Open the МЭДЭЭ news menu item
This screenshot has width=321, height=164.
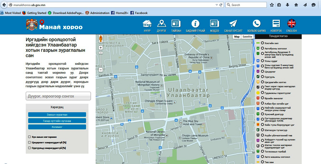215,25
